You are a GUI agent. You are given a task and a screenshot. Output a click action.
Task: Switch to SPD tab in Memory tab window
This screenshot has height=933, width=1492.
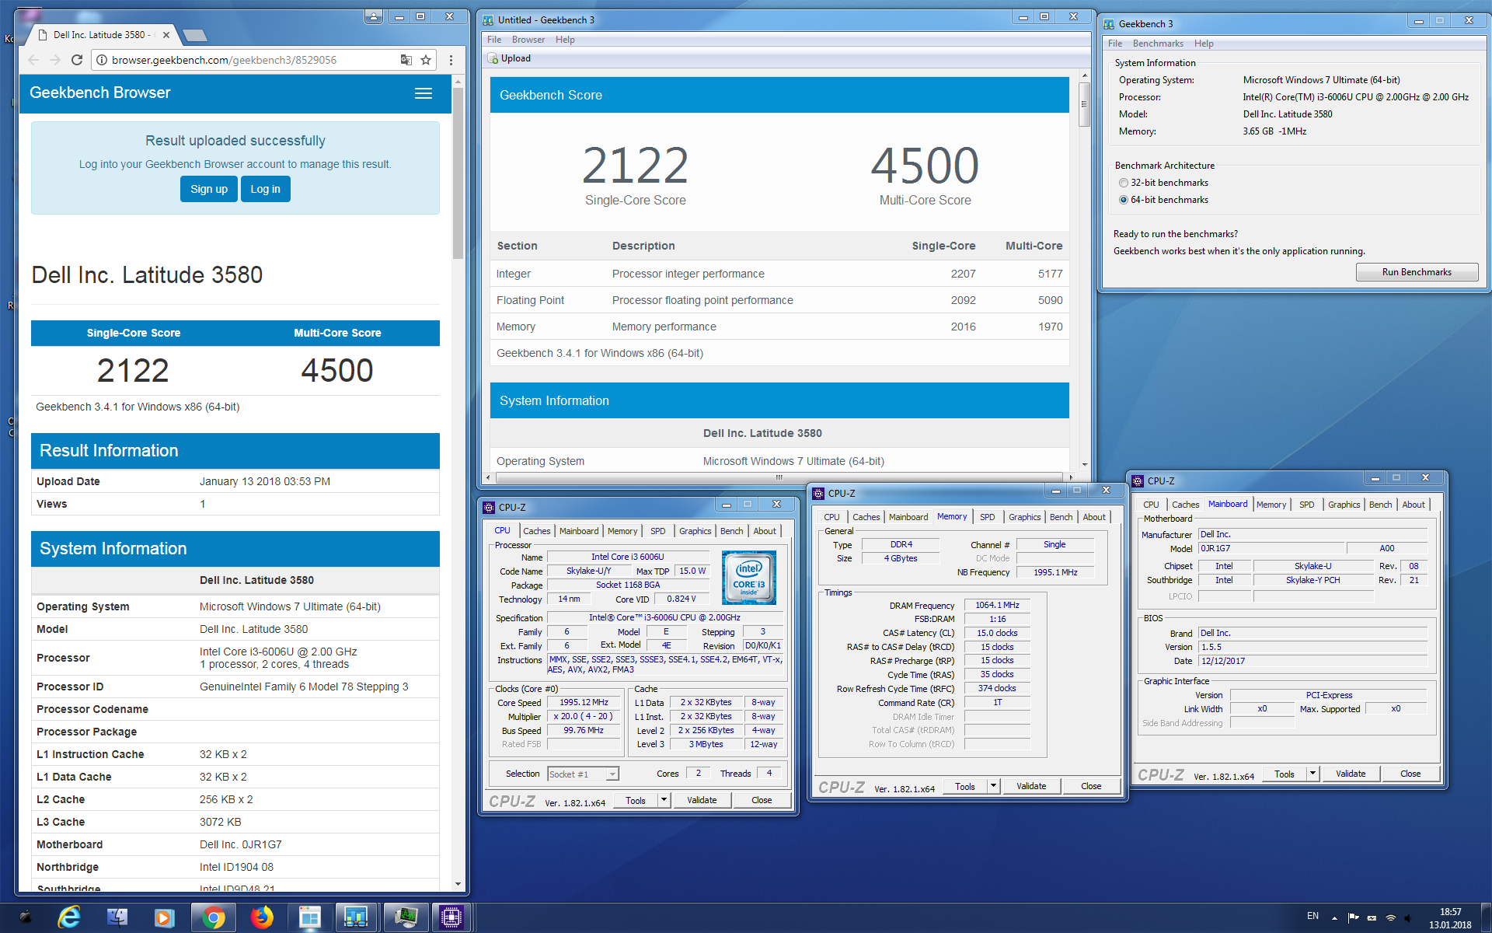(x=987, y=517)
